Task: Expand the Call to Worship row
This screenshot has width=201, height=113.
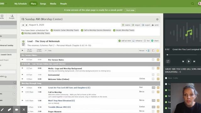Action: tap(22, 92)
